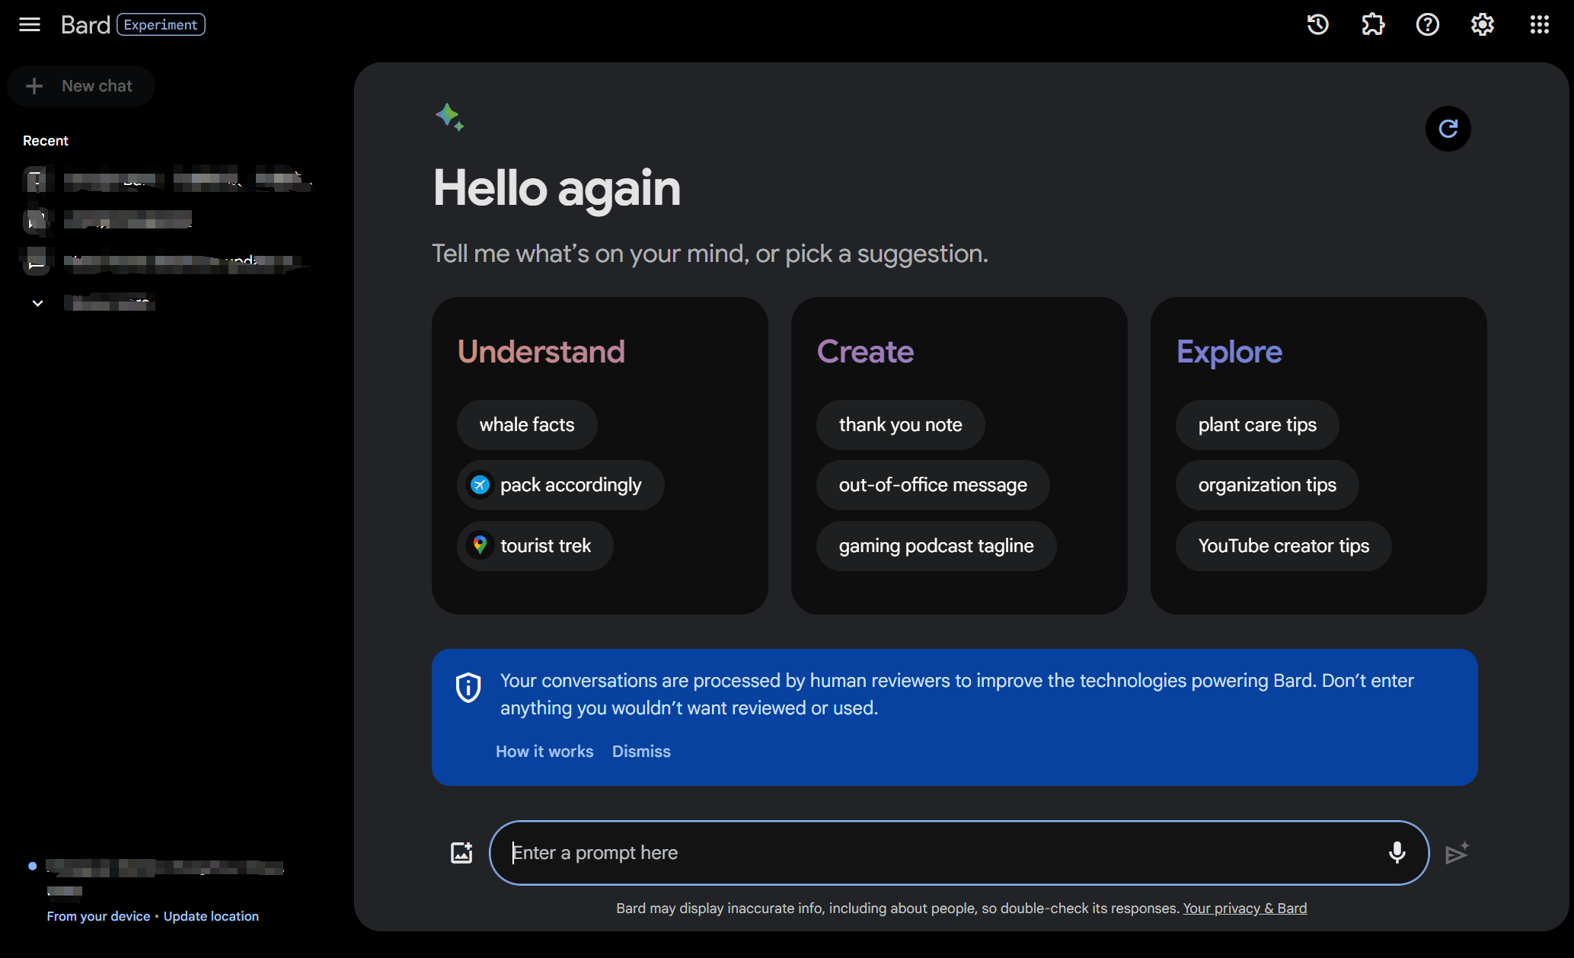Select the 'YouTube creator tips' chip
Screen dimensions: 1574x958
click(1283, 546)
